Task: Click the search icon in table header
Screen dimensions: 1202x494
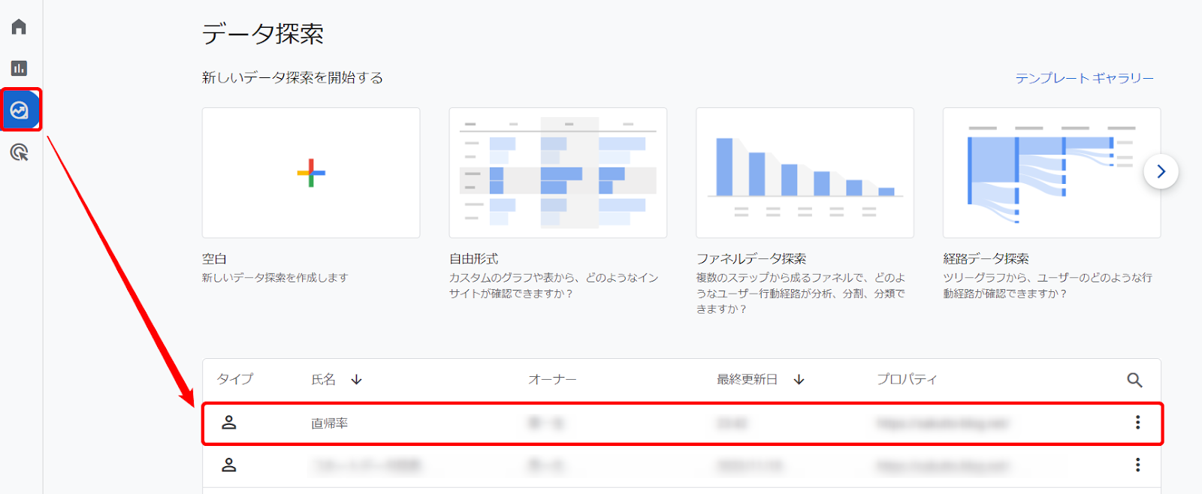Action: tap(1134, 380)
